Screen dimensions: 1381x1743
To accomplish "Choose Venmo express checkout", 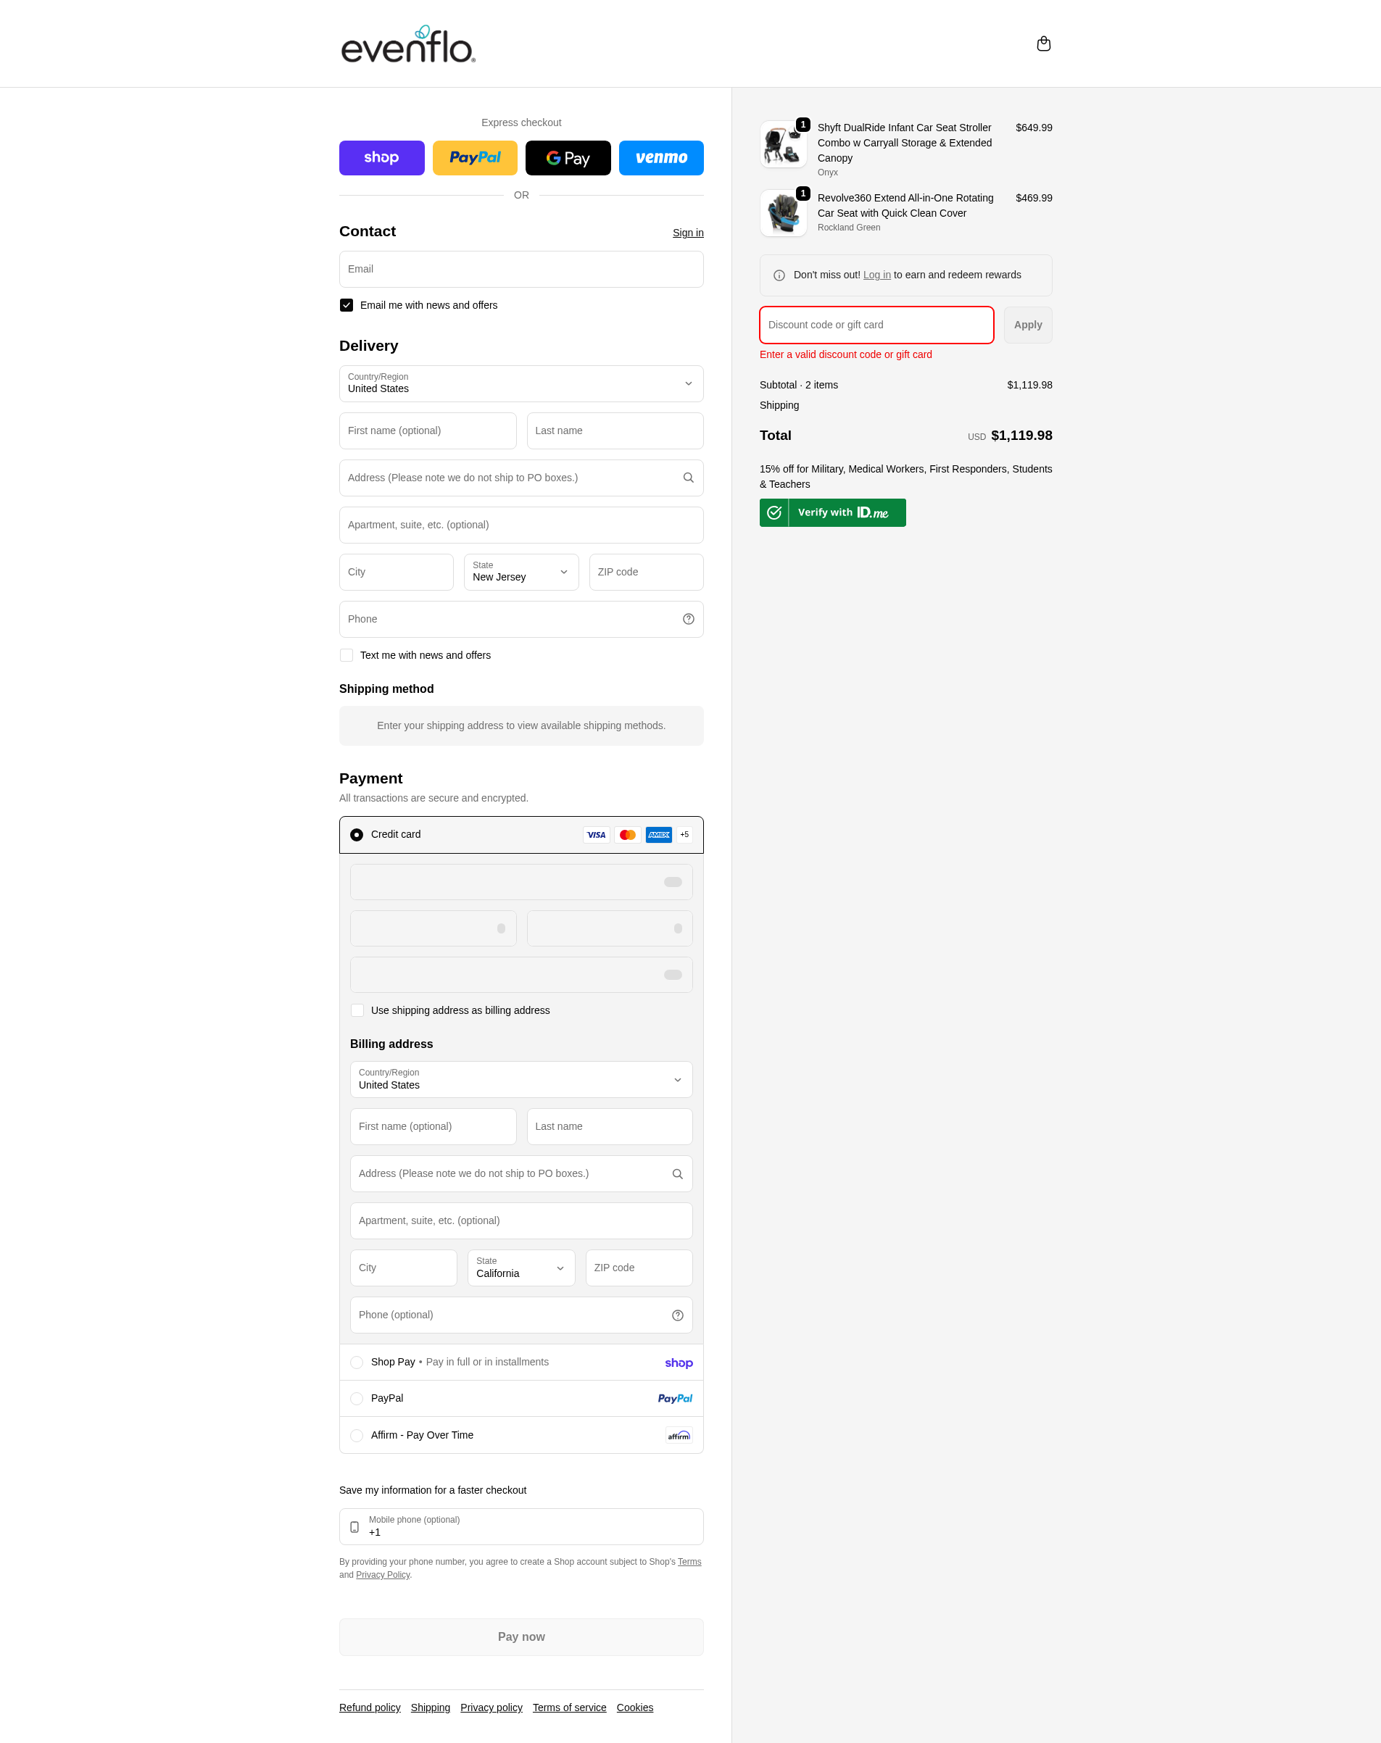I will tap(660, 157).
